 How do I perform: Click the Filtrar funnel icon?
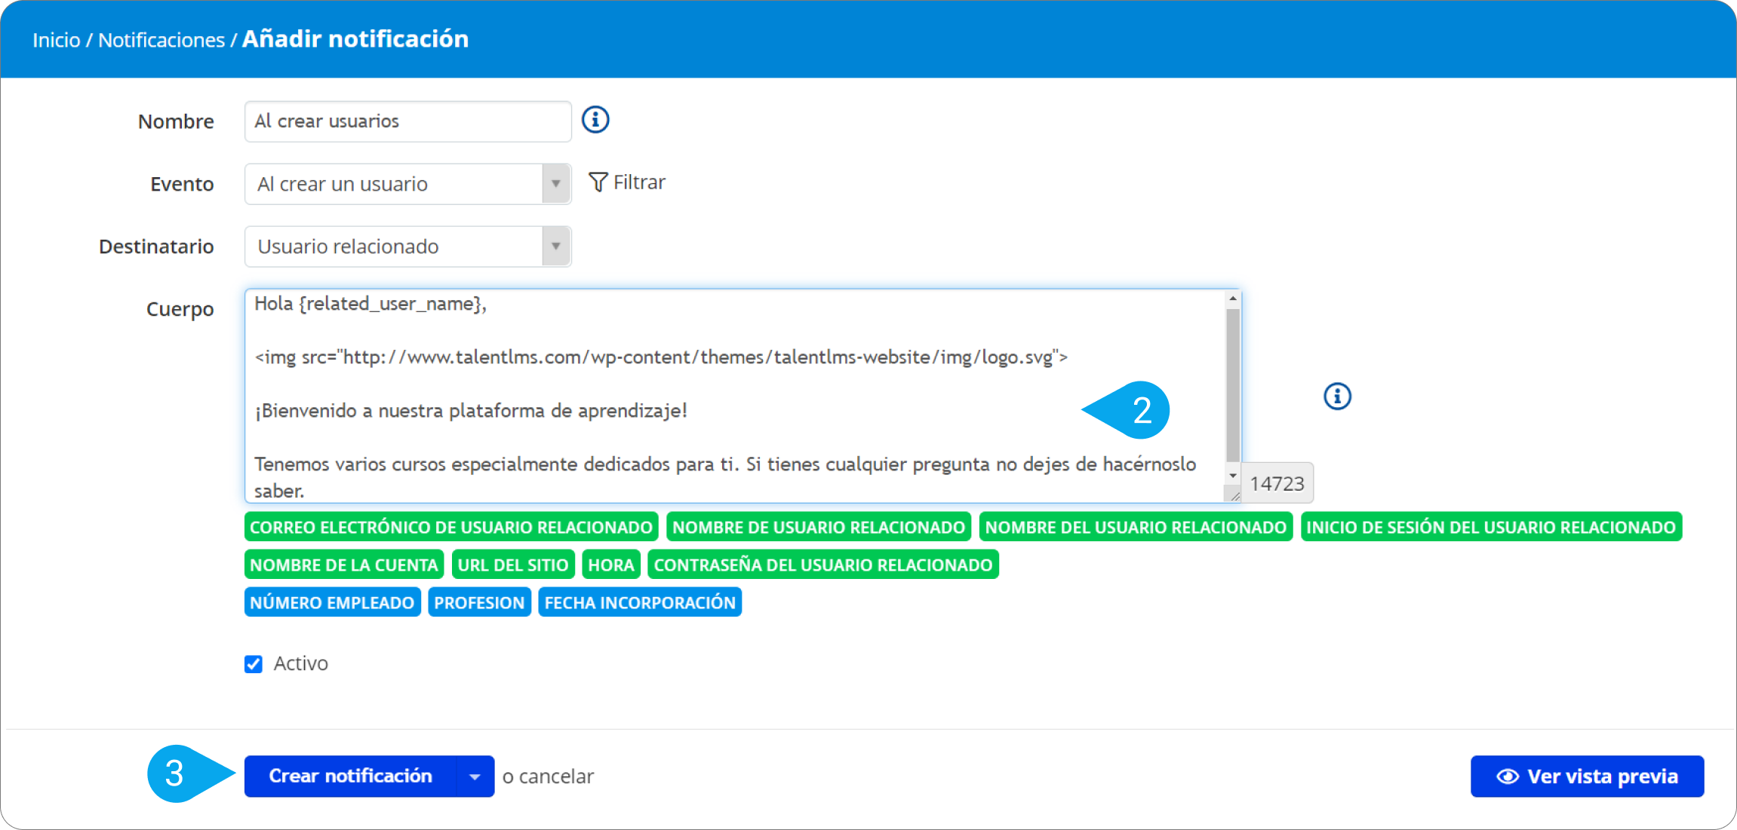(598, 182)
